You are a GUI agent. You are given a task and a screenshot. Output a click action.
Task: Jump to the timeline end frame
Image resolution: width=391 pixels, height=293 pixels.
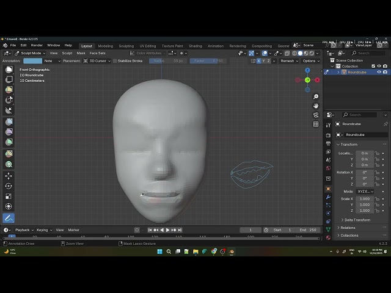coord(180,230)
